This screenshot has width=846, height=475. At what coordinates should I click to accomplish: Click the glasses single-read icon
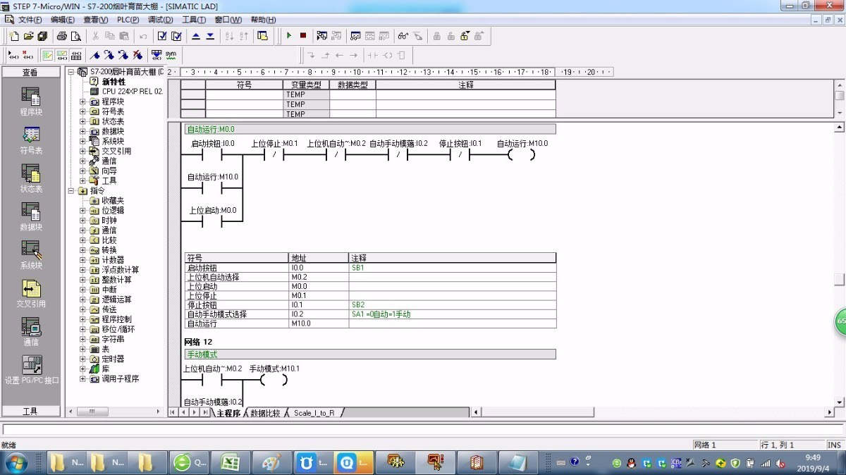point(403,36)
